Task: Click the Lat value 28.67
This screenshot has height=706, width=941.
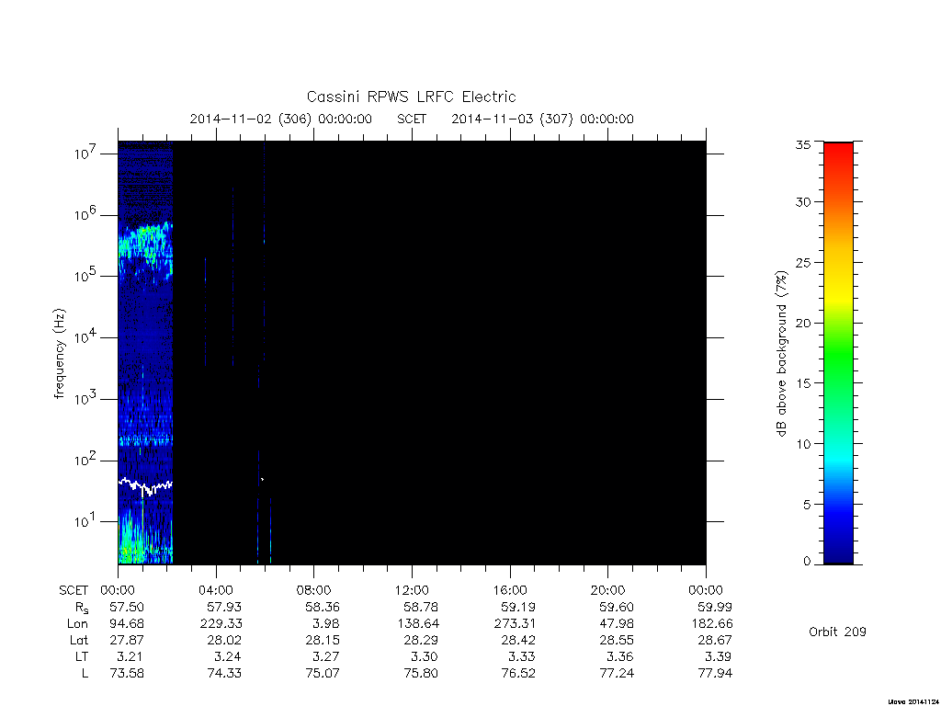Action: point(715,640)
